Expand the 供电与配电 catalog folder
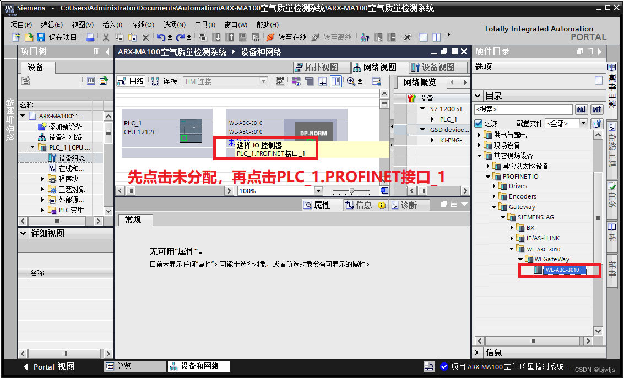The image size is (624, 379). tap(480, 135)
